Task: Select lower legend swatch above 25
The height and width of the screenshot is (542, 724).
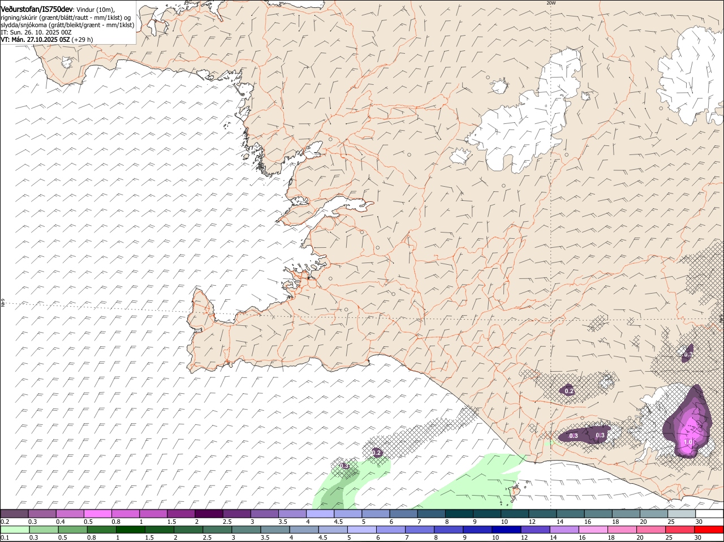Action: 680,530
